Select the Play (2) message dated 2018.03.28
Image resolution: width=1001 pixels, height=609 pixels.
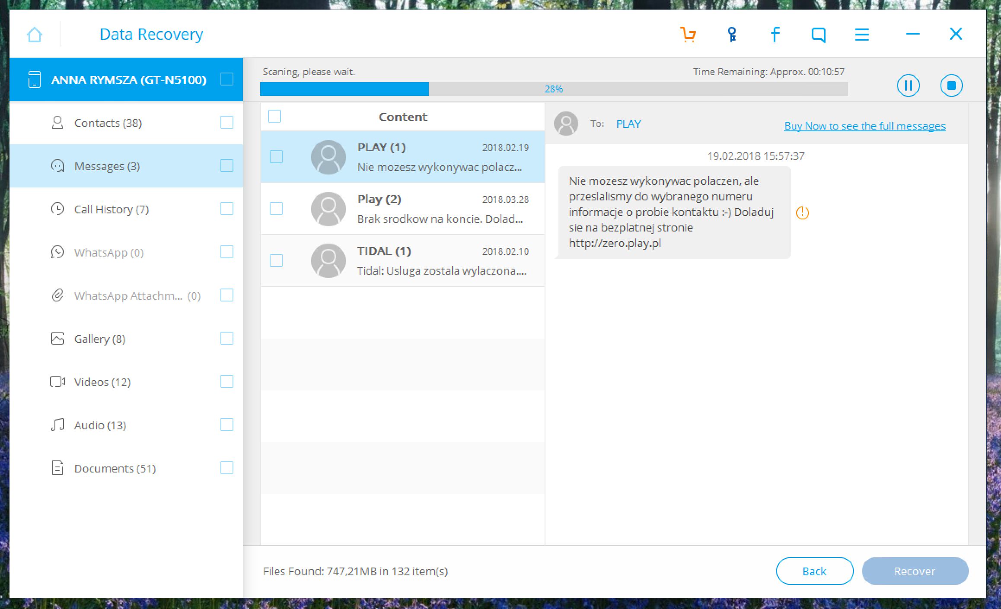click(x=403, y=209)
